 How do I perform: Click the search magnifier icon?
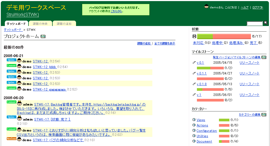266,23
